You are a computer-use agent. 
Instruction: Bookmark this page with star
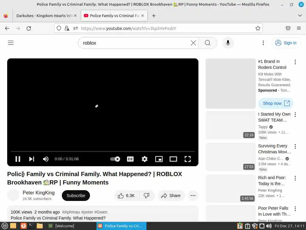258,28
